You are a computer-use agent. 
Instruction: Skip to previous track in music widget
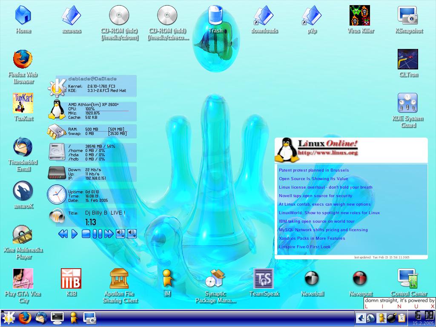click(63, 234)
